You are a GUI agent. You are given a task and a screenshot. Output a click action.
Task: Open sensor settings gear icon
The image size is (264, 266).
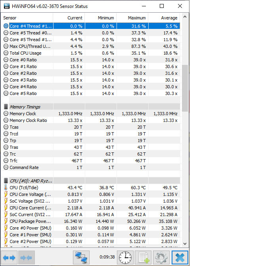coord(161,258)
